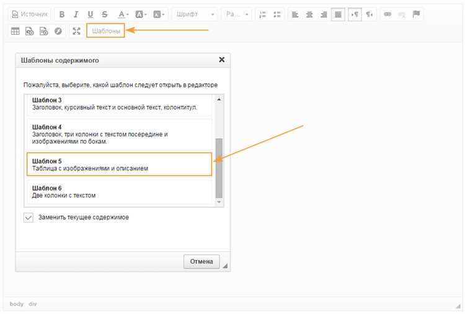Insert a bulleted list
This screenshot has width=465, height=314.
277,14
